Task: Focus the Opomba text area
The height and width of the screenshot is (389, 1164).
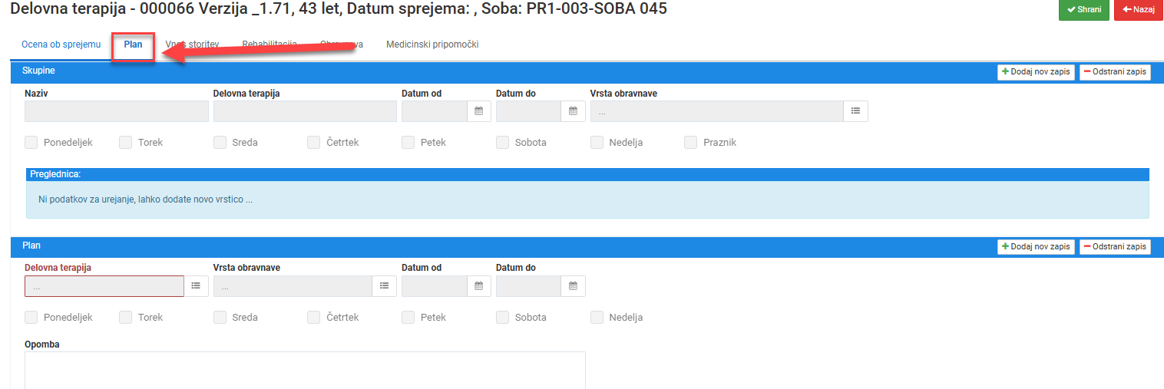Action: pos(305,370)
